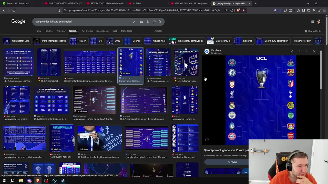This screenshot has height=184, width=328.
Task: Show previous image in preview panel
Action: point(292,51)
